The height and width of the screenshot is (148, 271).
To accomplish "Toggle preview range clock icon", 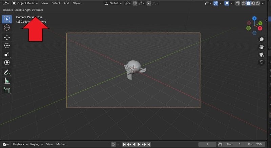I will tap(220, 144).
